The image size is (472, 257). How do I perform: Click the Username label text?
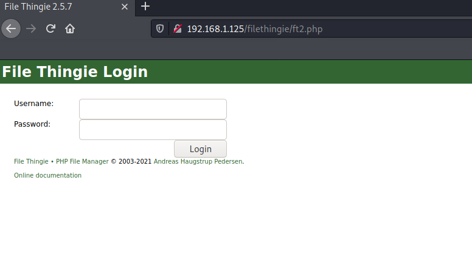point(33,104)
